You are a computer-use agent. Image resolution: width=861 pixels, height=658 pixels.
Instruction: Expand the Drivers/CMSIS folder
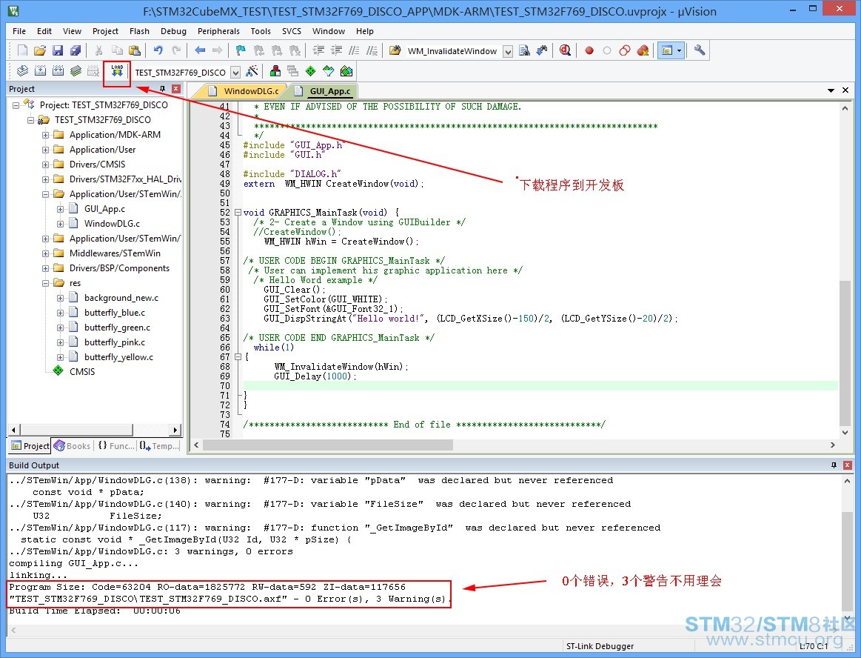pos(46,164)
